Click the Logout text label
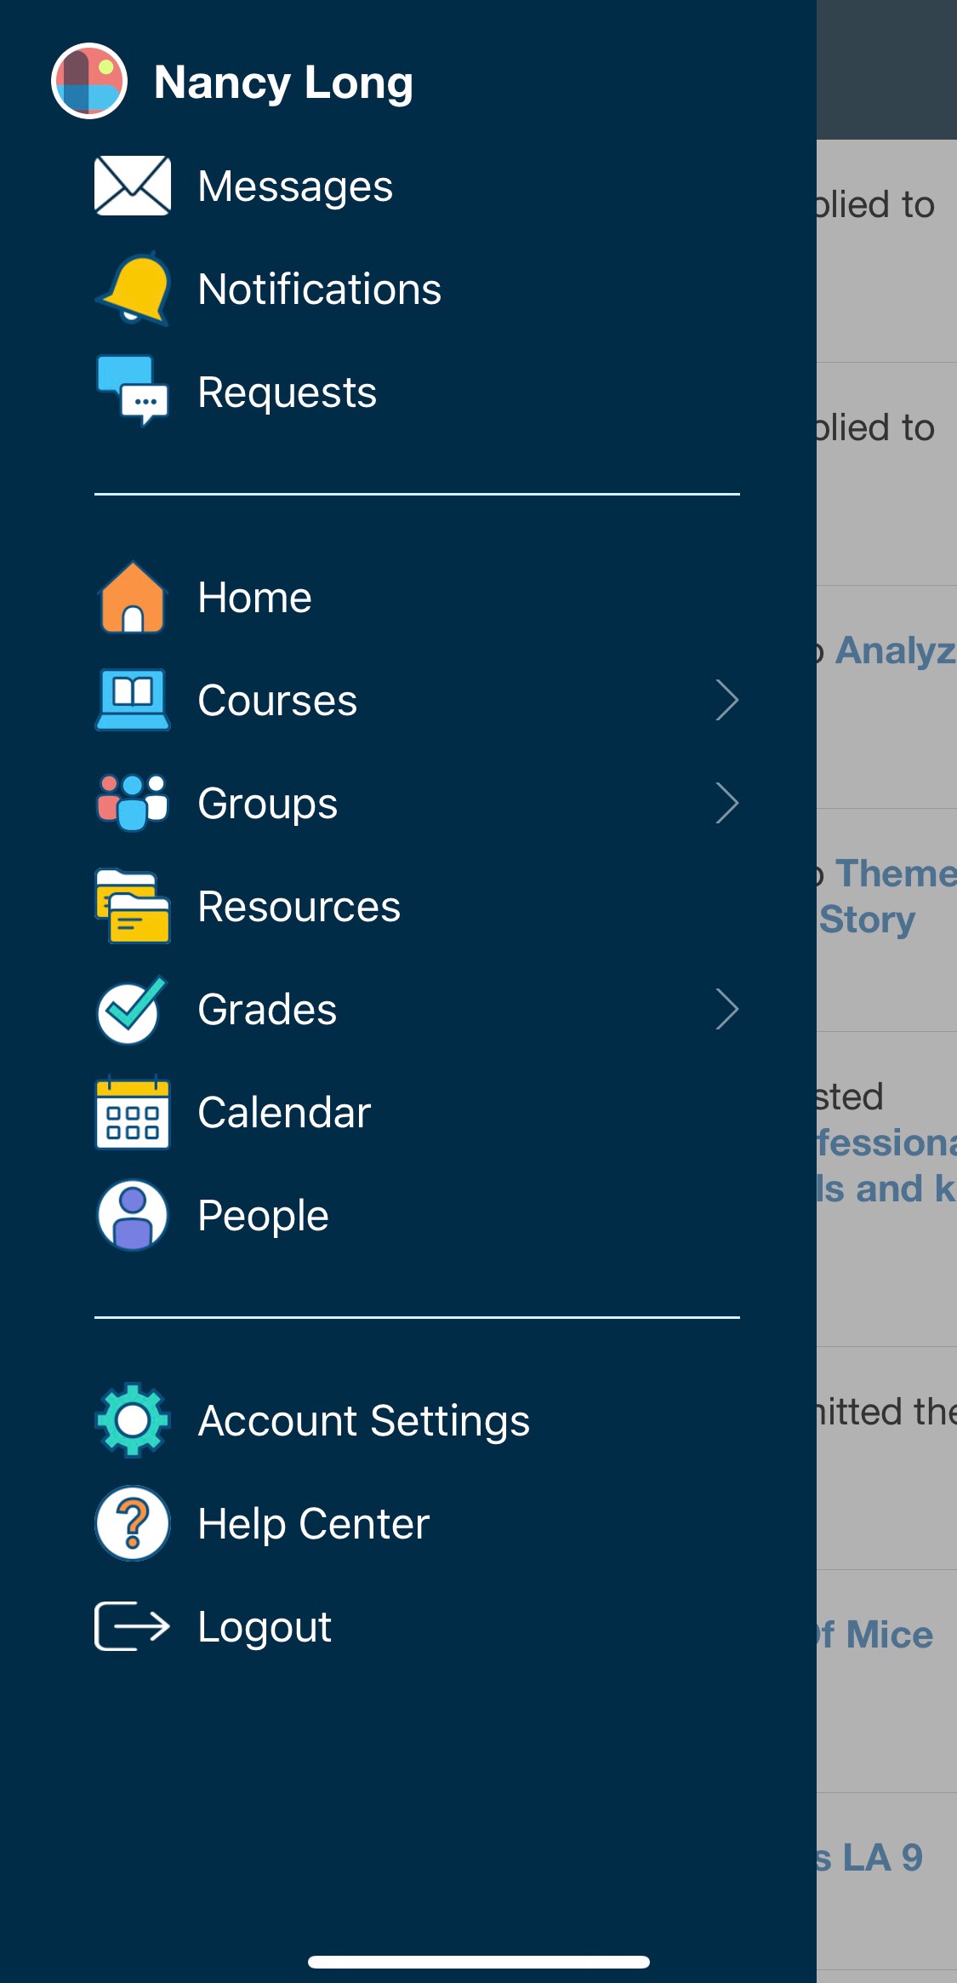957x1983 pixels. tap(265, 1627)
